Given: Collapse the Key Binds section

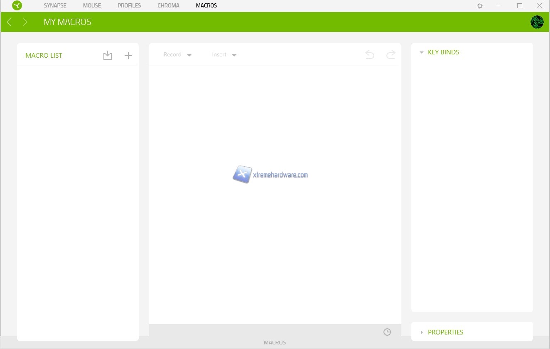Looking at the screenshot, I should (422, 52).
